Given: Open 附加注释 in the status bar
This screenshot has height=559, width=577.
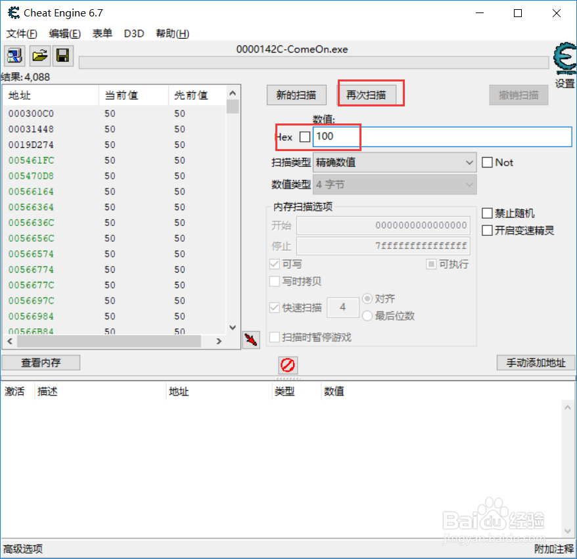Looking at the screenshot, I should (x=554, y=549).
